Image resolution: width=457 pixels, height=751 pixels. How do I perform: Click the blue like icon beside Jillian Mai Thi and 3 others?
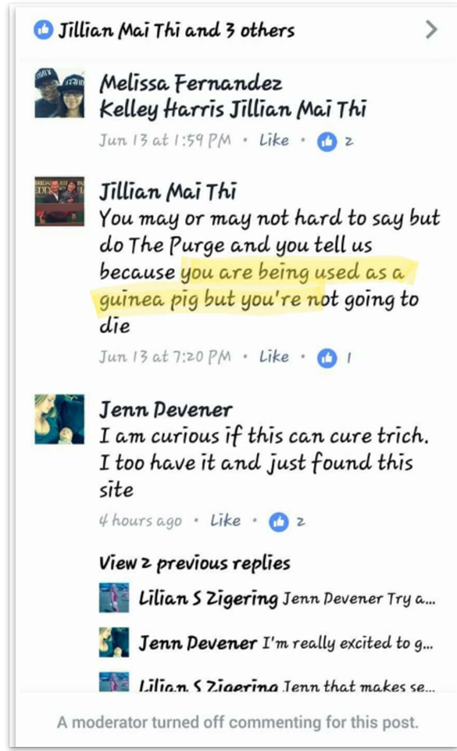pyautogui.click(x=43, y=30)
